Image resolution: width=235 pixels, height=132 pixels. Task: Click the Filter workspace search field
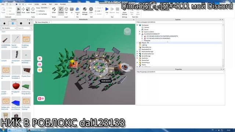pos(180,22)
